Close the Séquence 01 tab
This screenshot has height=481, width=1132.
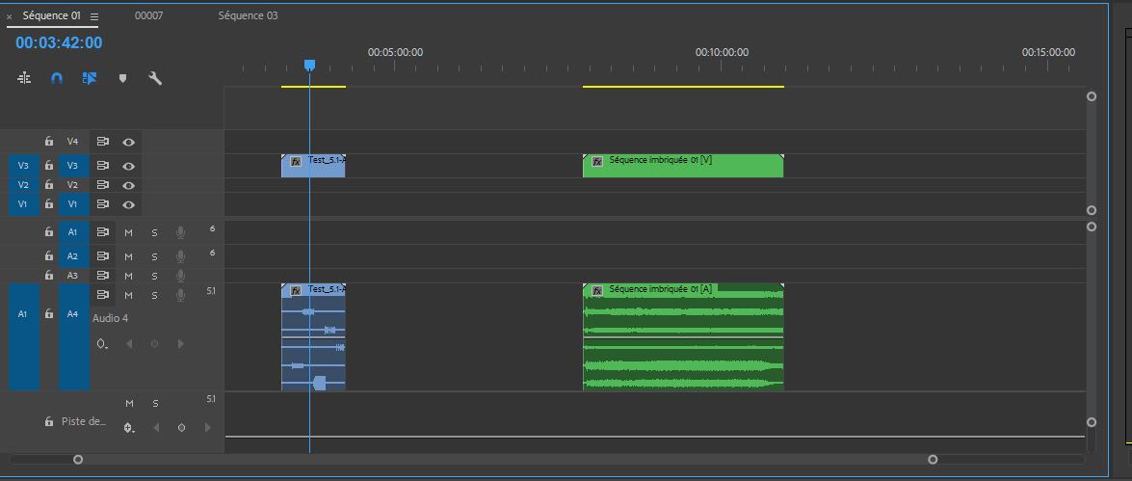[x=10, y=16]
